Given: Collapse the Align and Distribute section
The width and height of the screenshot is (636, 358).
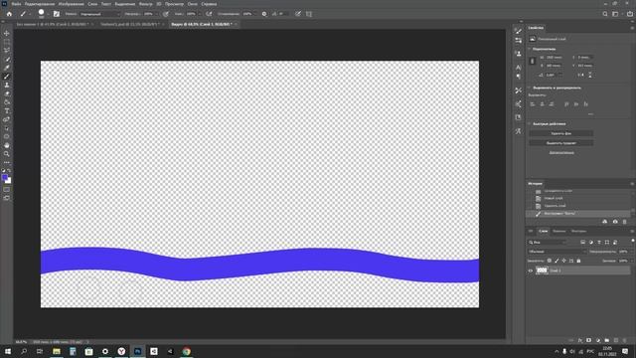Looking at the screenshot, I should click(x=530, y=88).
